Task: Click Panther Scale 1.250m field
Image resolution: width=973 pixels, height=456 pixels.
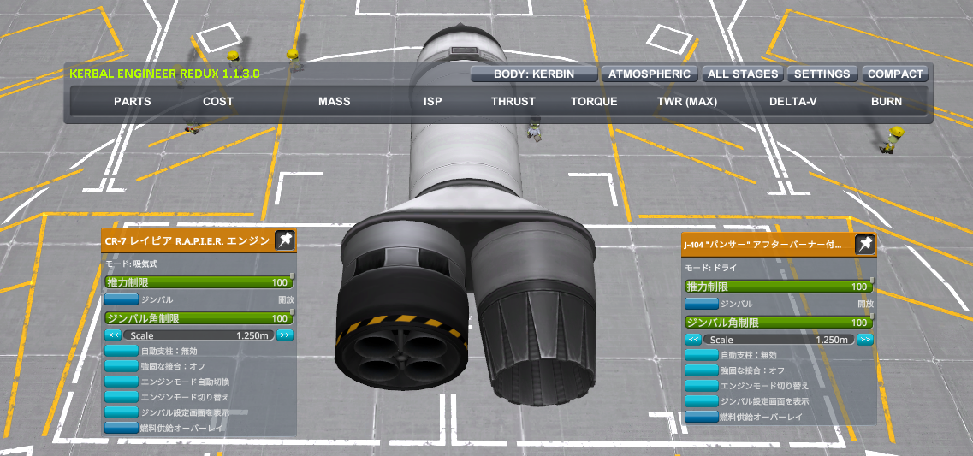Action: pyautogui.click(x=779, y=340)
